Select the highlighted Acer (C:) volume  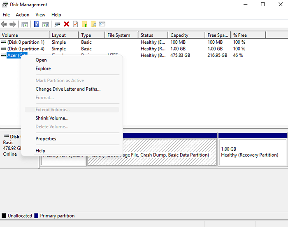[x=14, y=55]
